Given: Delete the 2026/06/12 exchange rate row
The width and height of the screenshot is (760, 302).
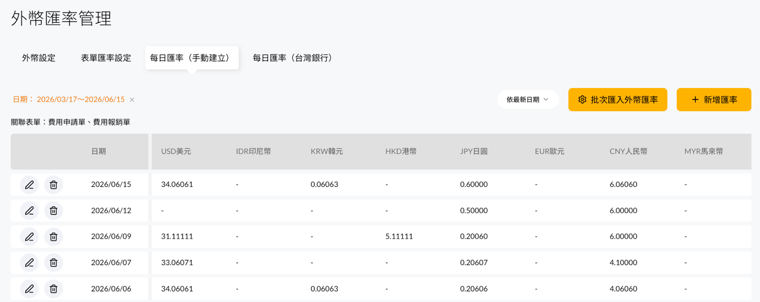Looking at the screenshot, I should tap(53, 211).
